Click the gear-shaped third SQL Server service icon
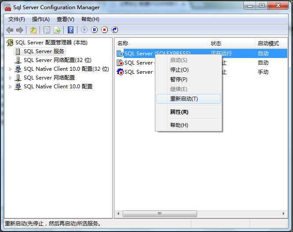This screenshot has width=293, height=232. [120, 72]
